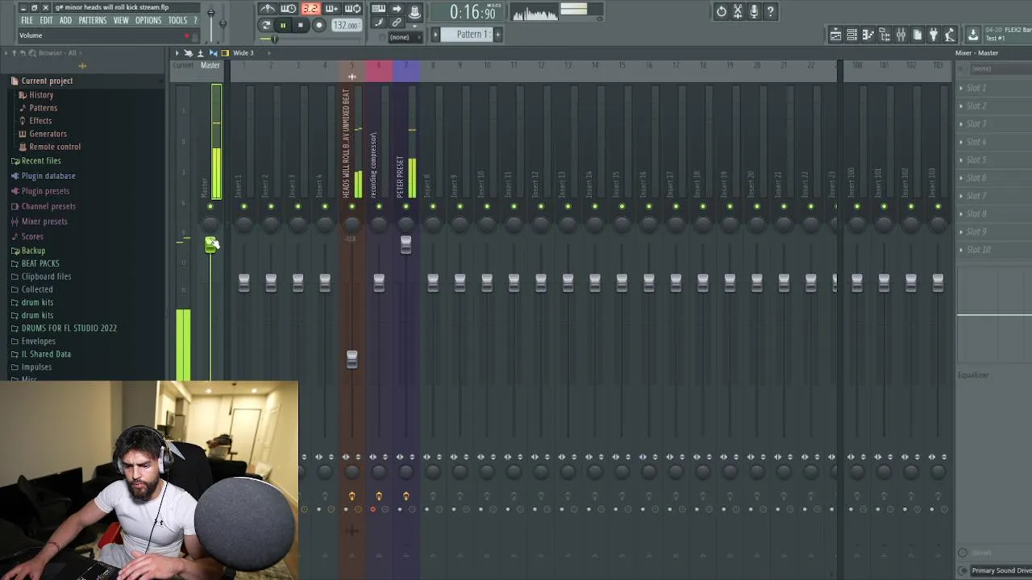Enable typing keyboard to piano icon
1032x580 pixels.
pos(378,9)
